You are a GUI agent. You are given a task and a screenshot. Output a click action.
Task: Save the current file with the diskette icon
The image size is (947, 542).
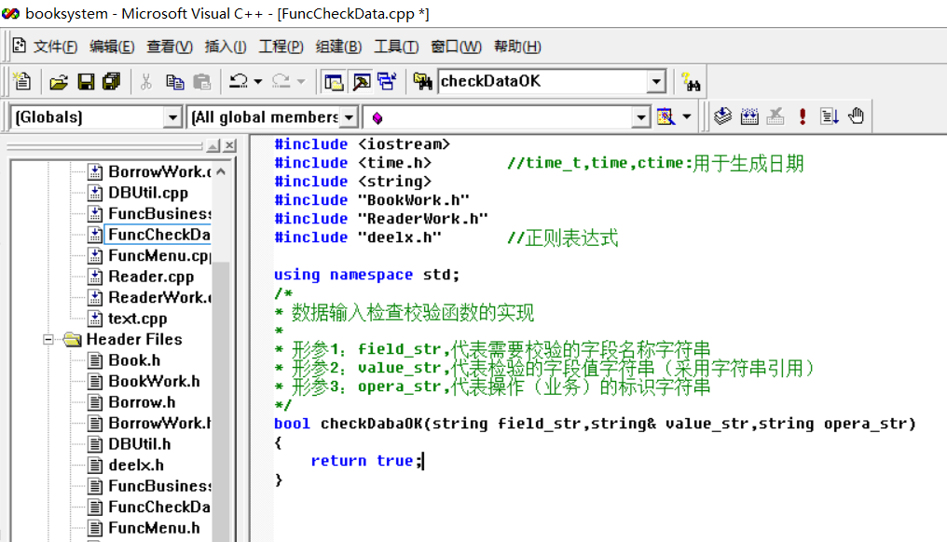pyautogui.click(x=86, y=81)
